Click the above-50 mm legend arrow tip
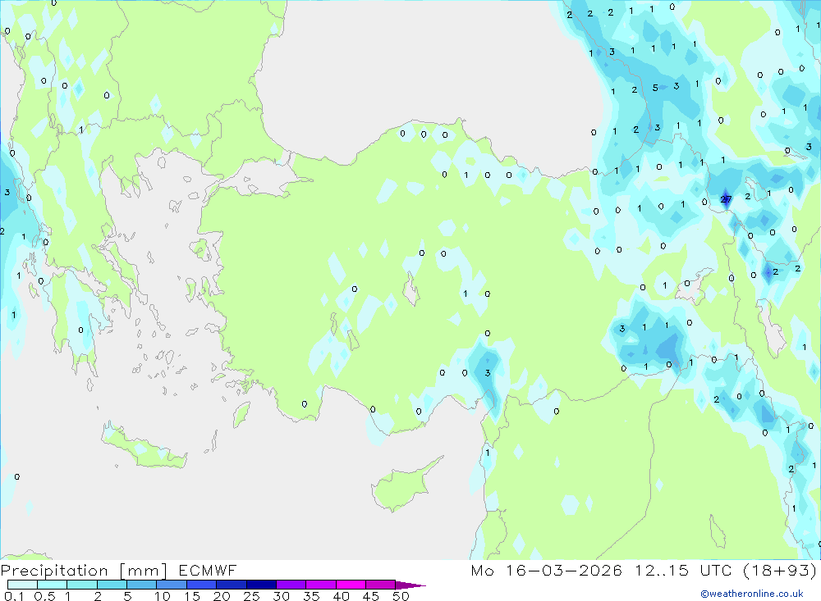The image size is (821, 601). pos(411,585)
